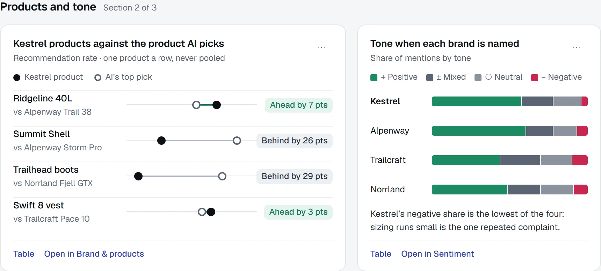
Task: Open in Brand & products
Action: 94,254
